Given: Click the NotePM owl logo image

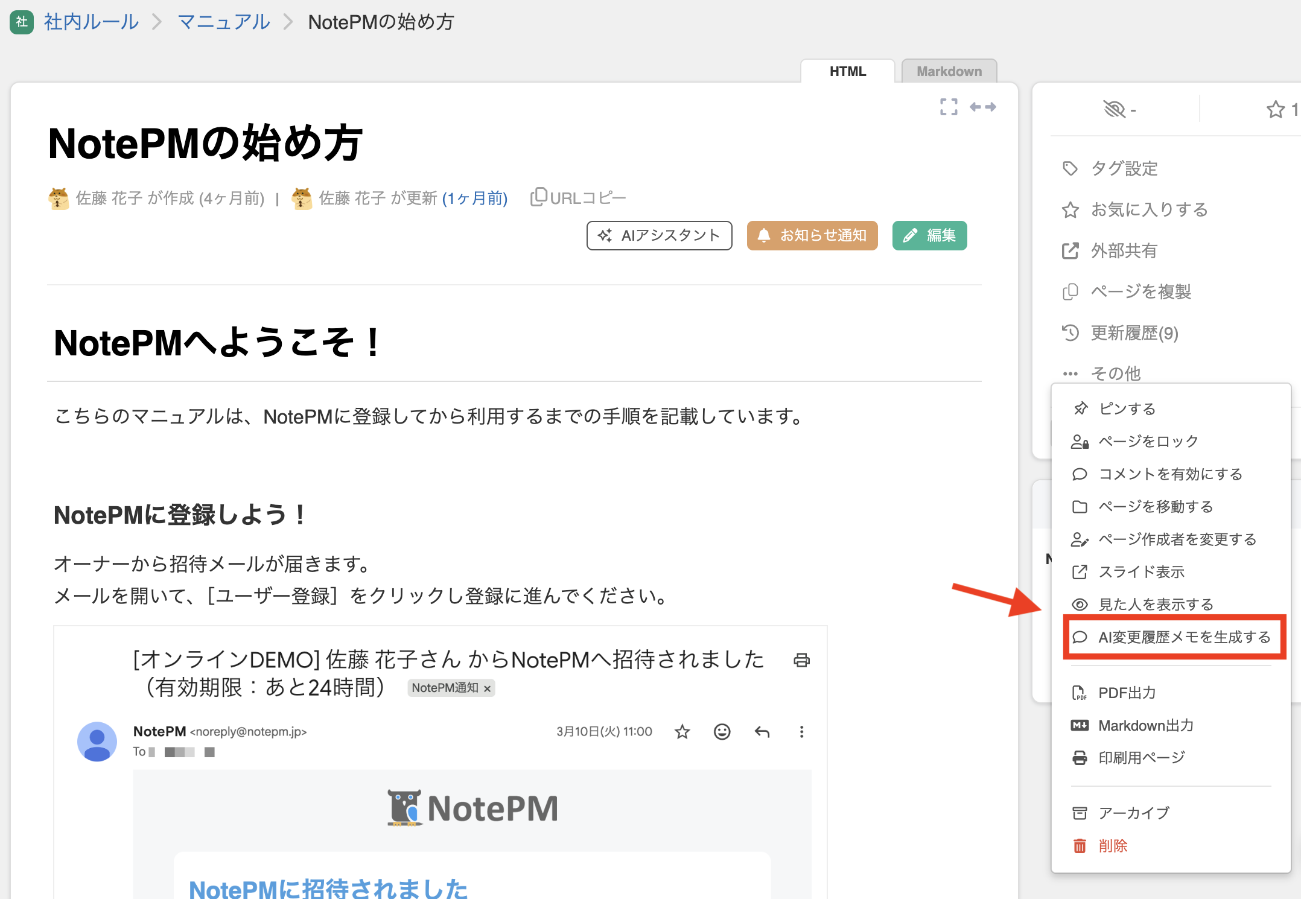Looking at the screenshot, I should tap(472, 808).
